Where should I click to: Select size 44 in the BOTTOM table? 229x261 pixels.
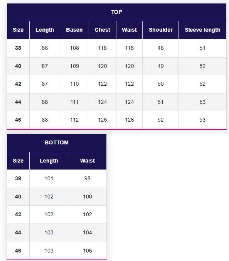click(x=18, y=233)
